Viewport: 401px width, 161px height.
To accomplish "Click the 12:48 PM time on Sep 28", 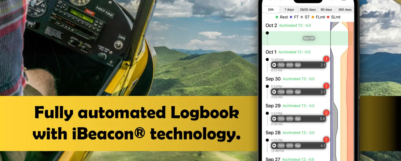I will pyautogui.click(x=277, y=151).
